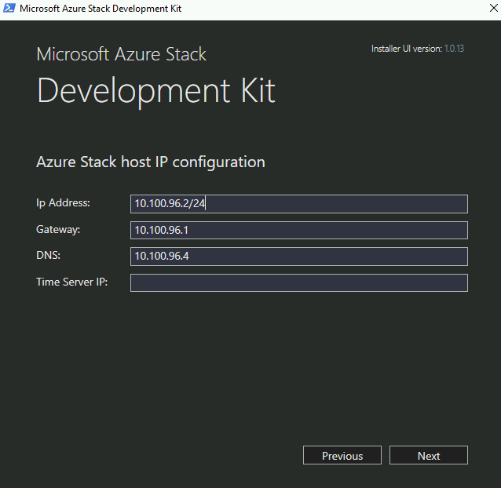Close the Azure Stack Development Kit window
Image resolution: width=501 pixels, height=488 pixels.
coord(493,9)
